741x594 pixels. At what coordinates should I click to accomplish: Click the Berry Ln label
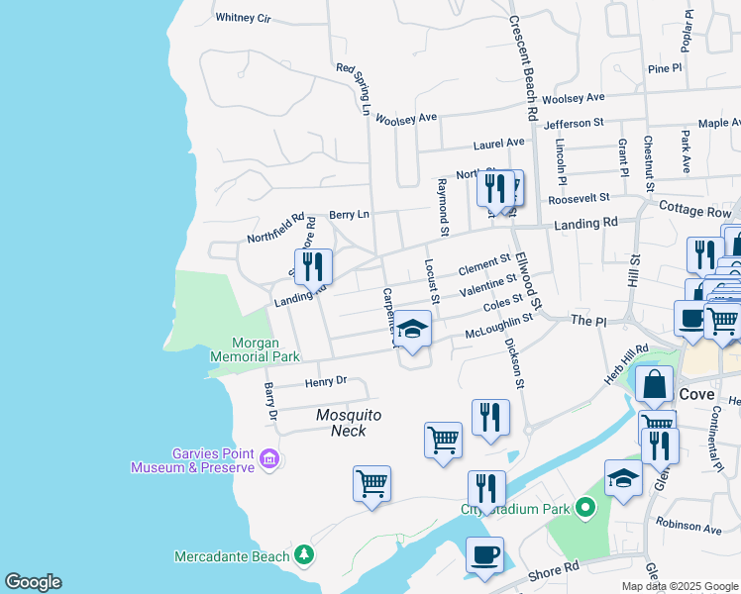tap(349, 215)
